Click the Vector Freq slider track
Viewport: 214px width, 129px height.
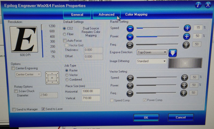coord(156,93)
